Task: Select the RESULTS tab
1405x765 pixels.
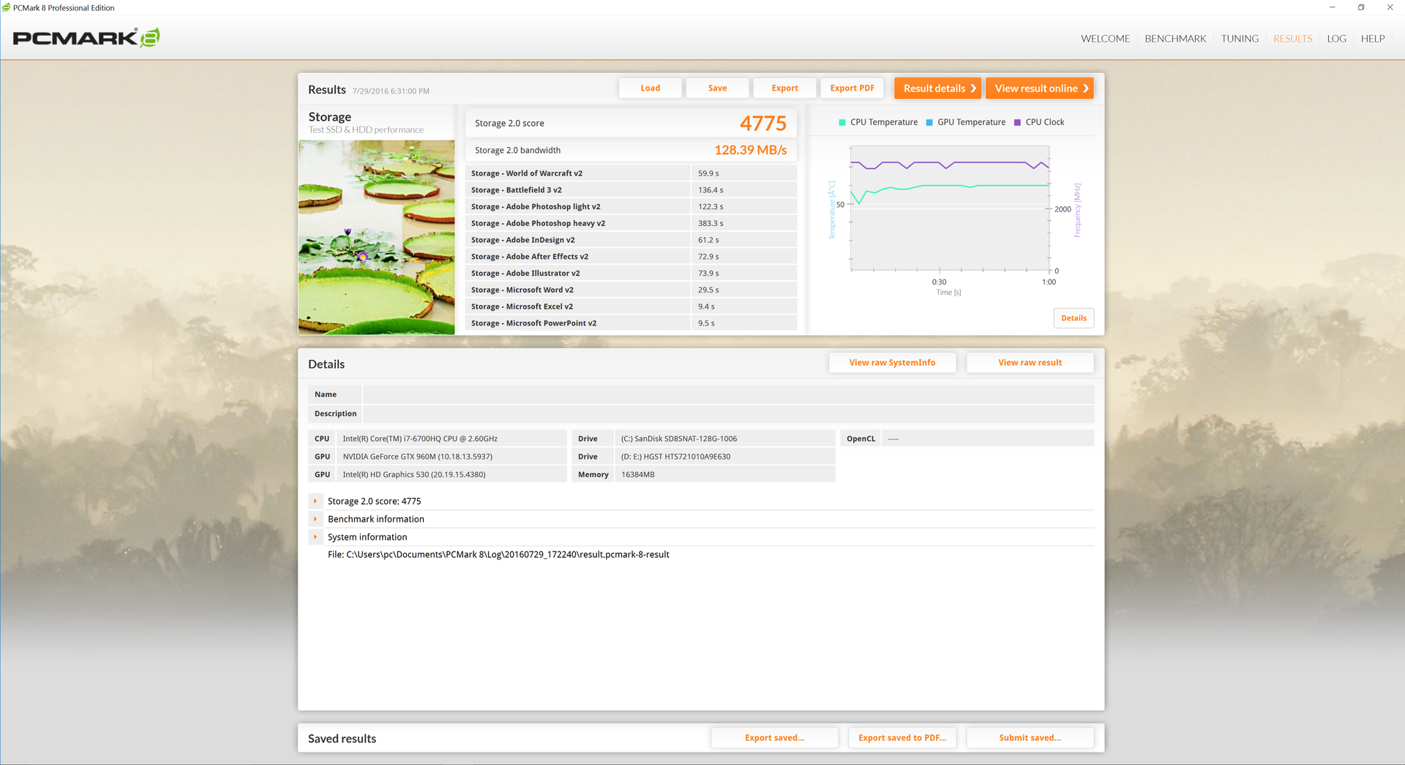Action: click(x=1292, y=39)
